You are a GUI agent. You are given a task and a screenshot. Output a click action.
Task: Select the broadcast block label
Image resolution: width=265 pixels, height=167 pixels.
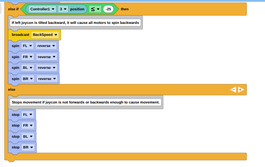[21, 35]
